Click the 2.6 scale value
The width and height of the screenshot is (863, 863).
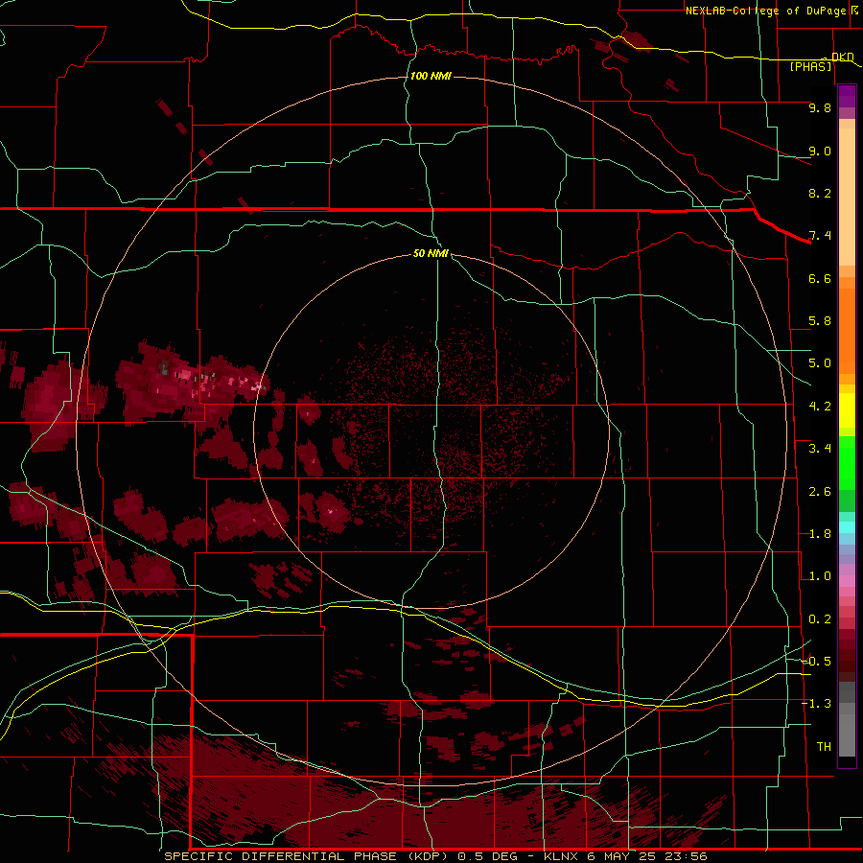(820, 492)
